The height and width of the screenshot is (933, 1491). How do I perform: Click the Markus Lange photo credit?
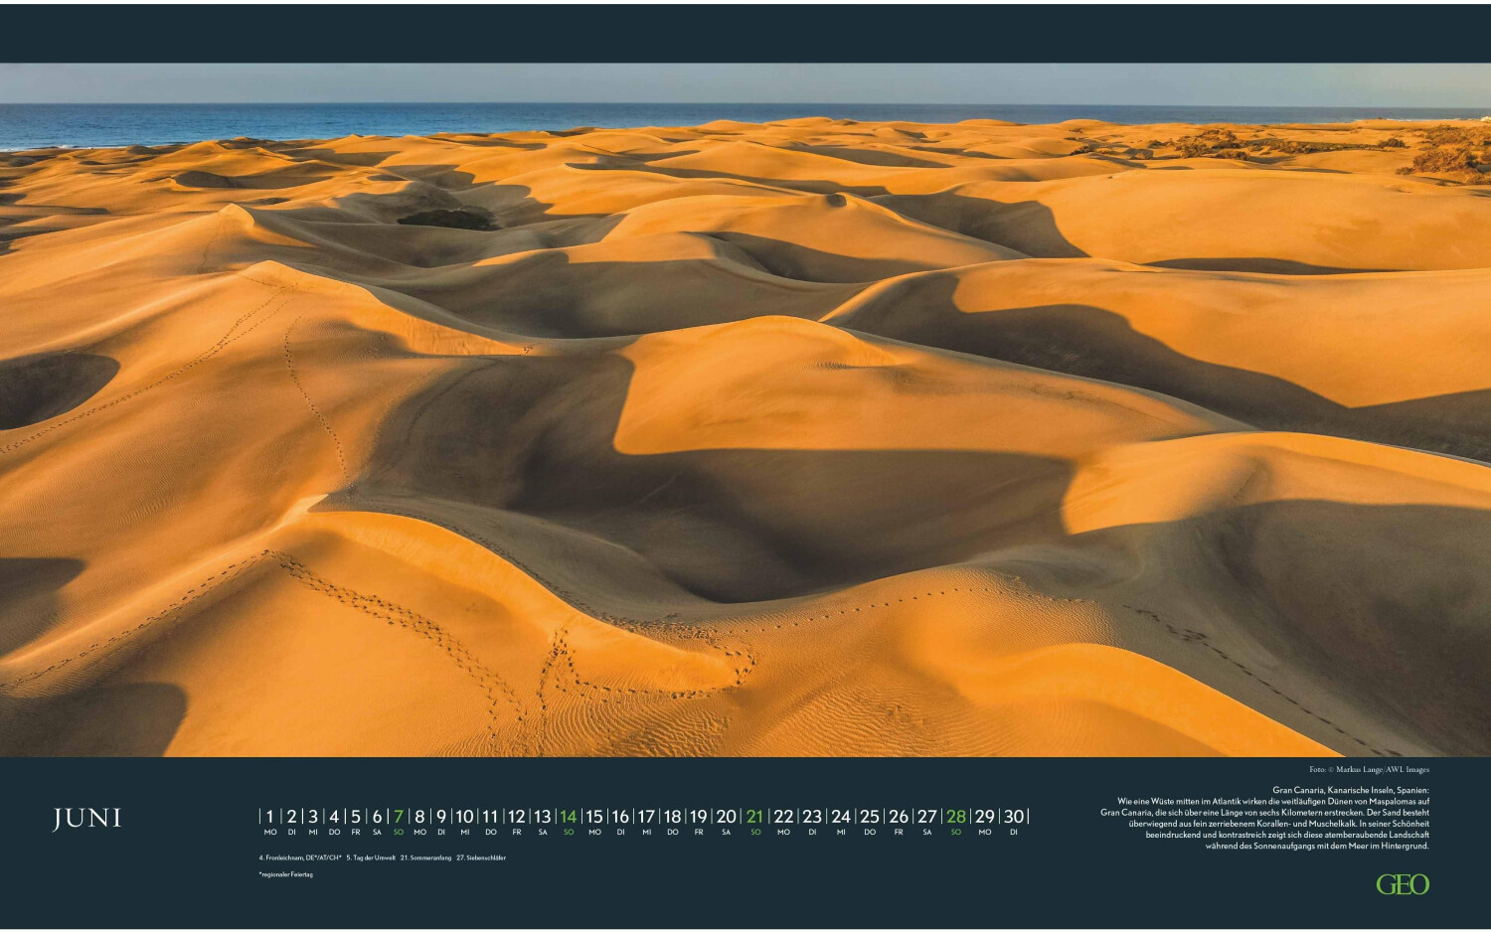point(1369,769)
